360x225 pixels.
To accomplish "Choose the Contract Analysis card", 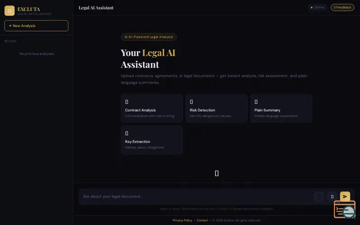I will click(x=152, y=108).
